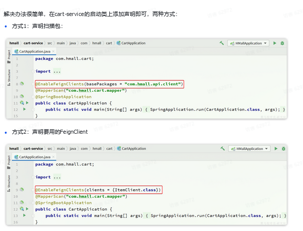Viewport: 303px width, 231px height.
Task: Click 方式2：声明要用的FeignClient heading text
Action: [50, 132]
